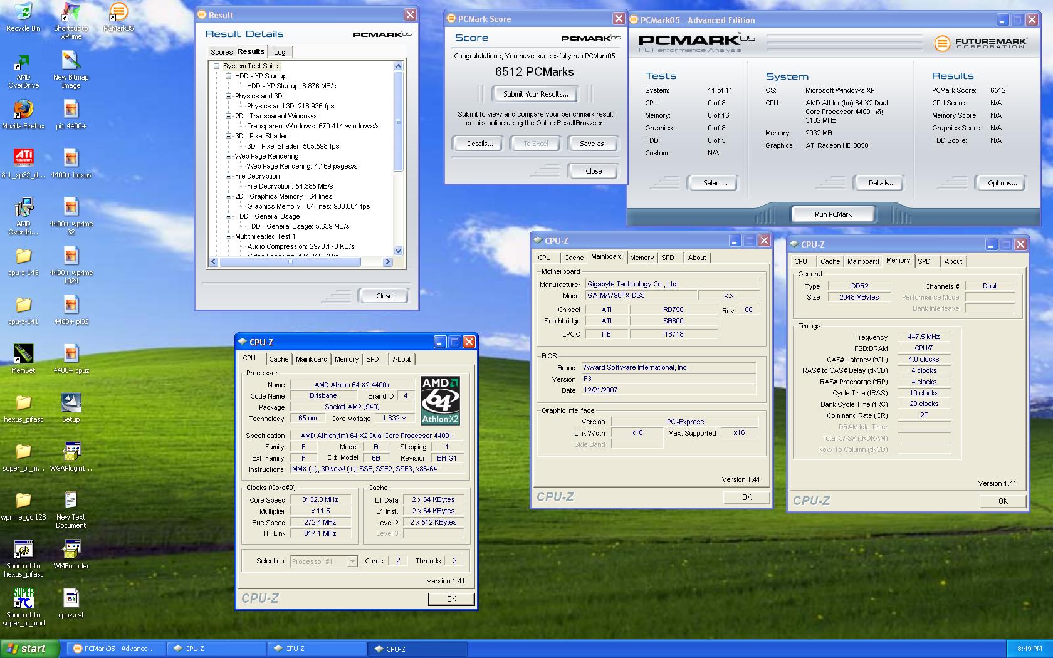Open the WGAPluginI desktop icon
This screenshot has width=1053, height=658.
click(x=71, y=457)
